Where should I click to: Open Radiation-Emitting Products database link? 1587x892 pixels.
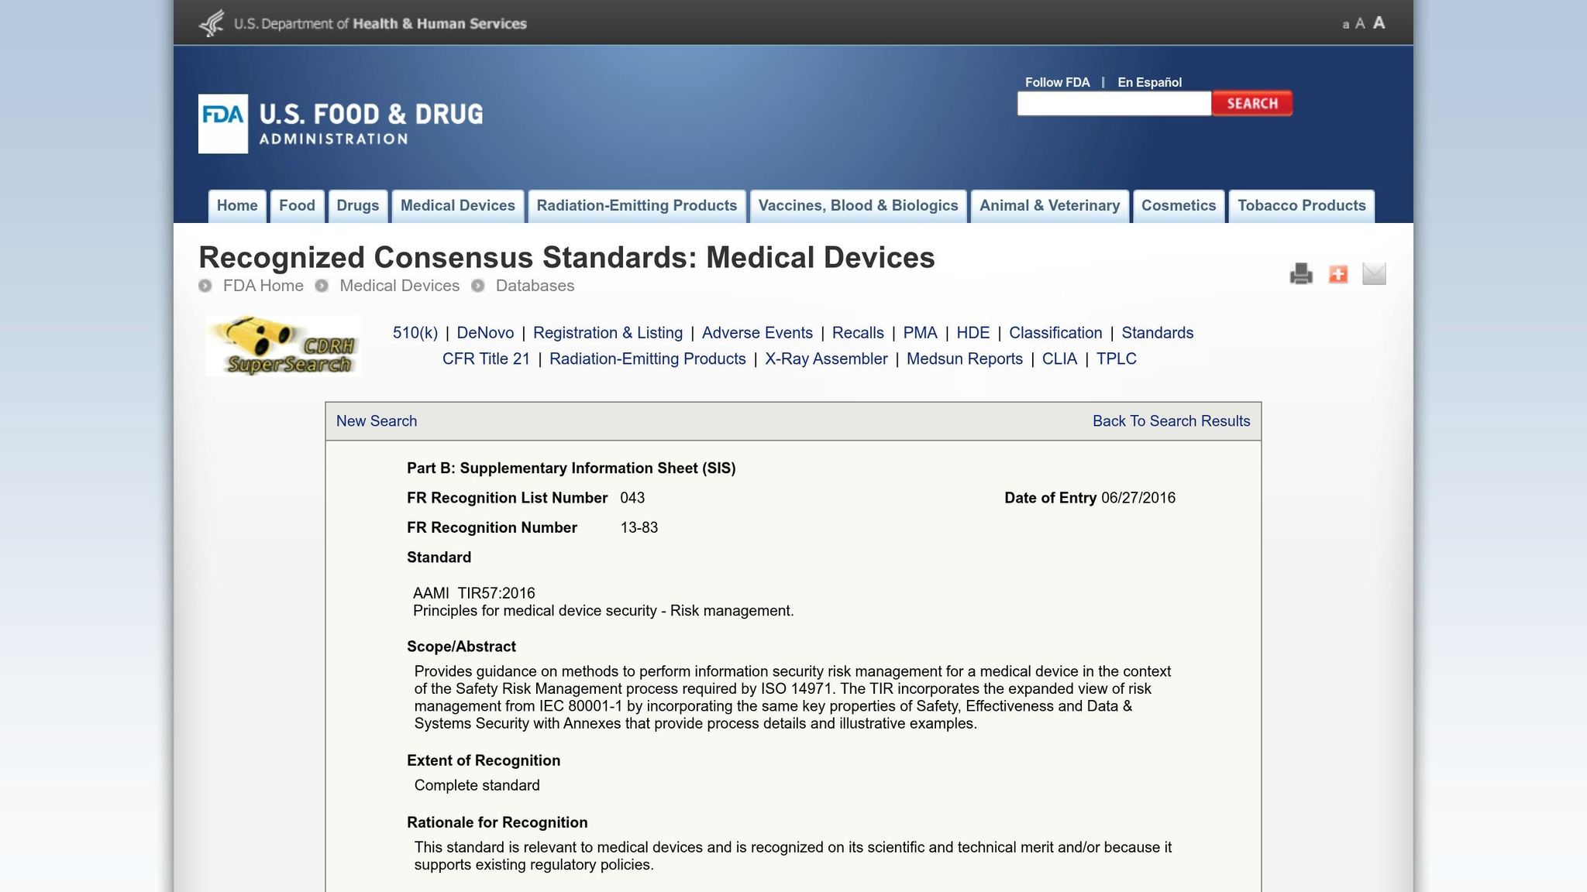pos(648,359)
